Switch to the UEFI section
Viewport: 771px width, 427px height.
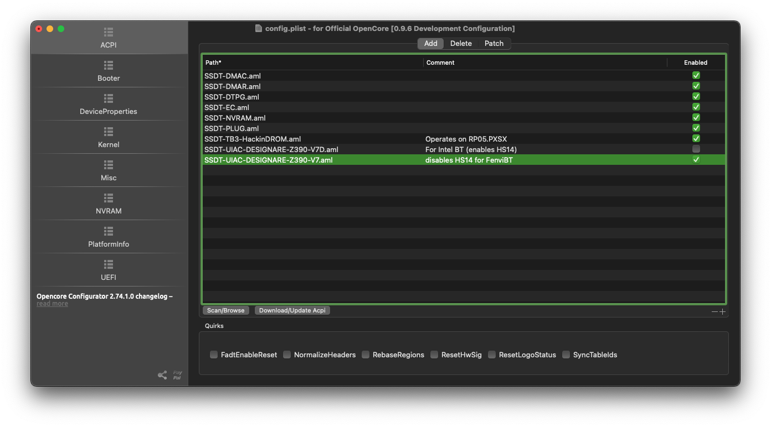109,270
